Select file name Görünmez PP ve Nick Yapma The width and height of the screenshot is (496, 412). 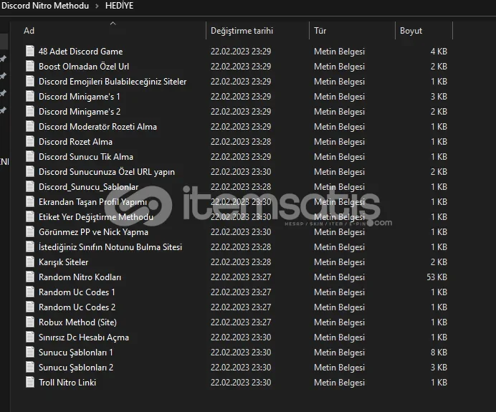[93, 231]
